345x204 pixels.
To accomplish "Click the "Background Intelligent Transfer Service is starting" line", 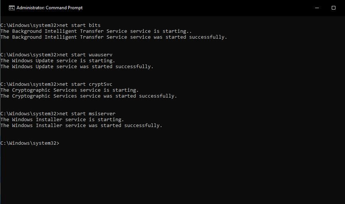I will click(96, 31).
